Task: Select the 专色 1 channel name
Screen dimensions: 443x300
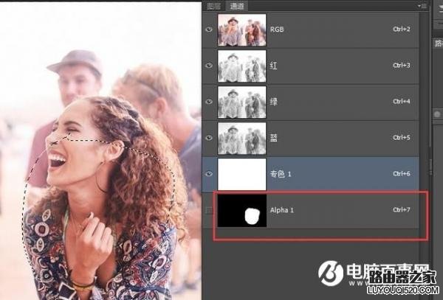Action: pyautogui.click(x=281, y=174)
